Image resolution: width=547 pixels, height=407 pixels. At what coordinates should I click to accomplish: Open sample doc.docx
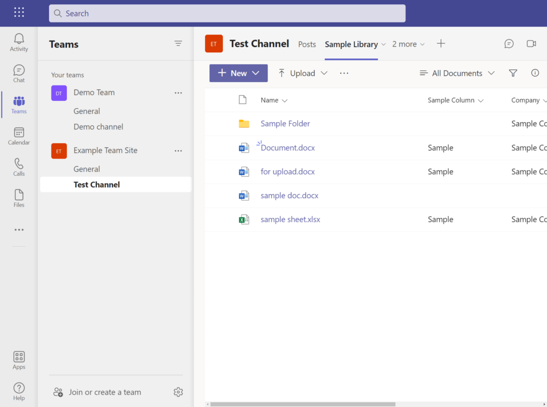(x=290, y=195)
